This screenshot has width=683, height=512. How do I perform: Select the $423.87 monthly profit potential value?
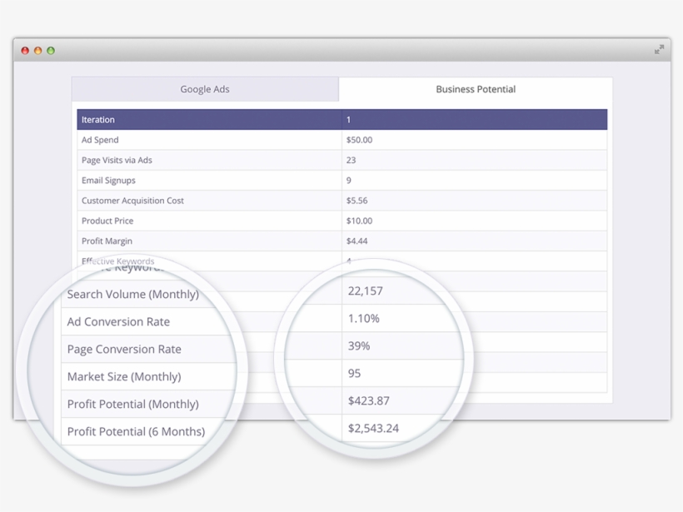(x=369, y=400)
